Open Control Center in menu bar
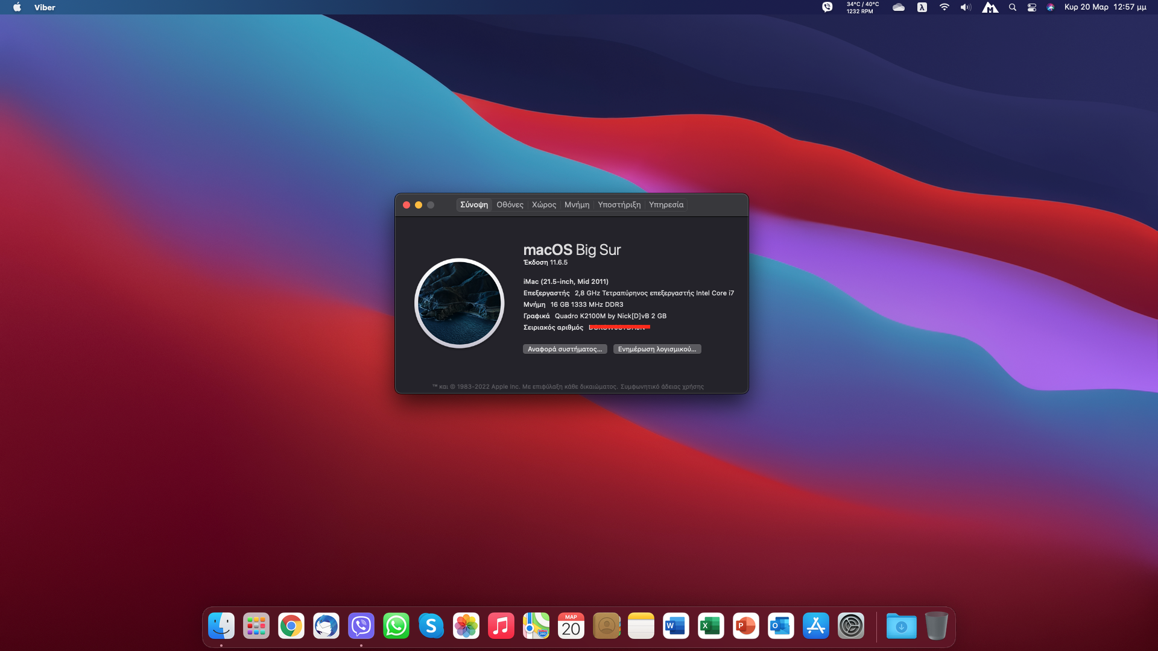Screen dimensions: 1158x651 tap(1032, 7)
